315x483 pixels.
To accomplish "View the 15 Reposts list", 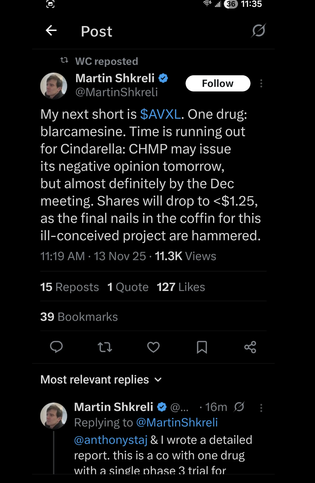I will pos(70,287).
